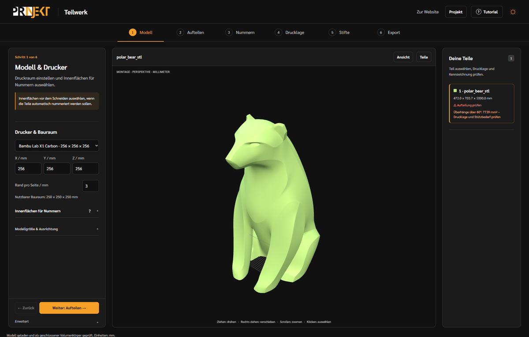Click the Zurück button

[x=26, y=308]
